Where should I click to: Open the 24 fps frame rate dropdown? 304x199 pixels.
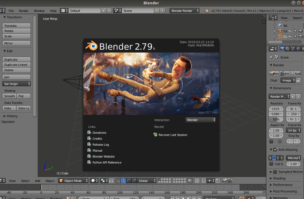(293, 130)
